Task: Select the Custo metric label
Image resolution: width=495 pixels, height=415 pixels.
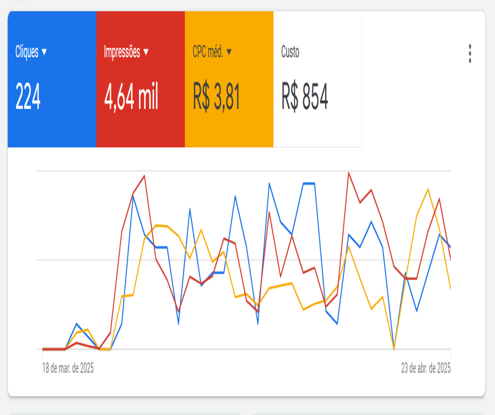Action: pyautogui.click(x=290, y=52)
